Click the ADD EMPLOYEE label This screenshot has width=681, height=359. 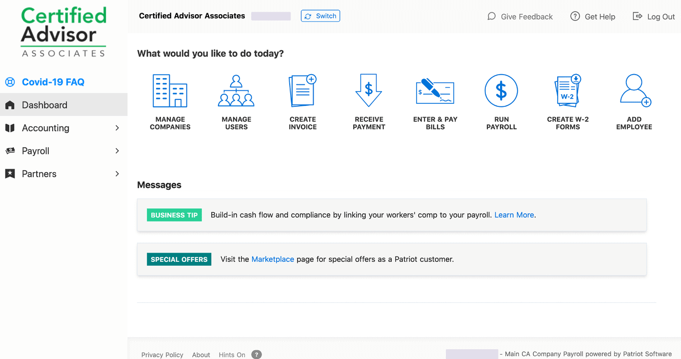tap(634, 123)
